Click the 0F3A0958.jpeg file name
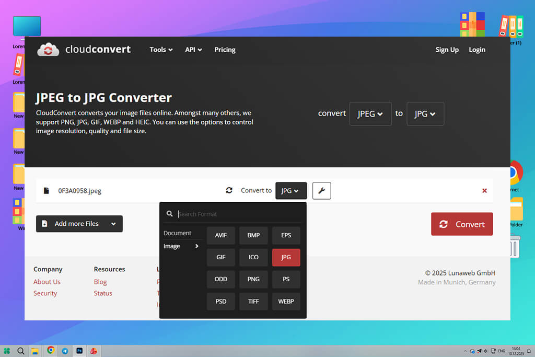The image size is (535, 357). (x=79, y=191)
